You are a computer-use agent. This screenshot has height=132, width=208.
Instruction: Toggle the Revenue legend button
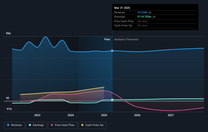(x=14, y=125)
